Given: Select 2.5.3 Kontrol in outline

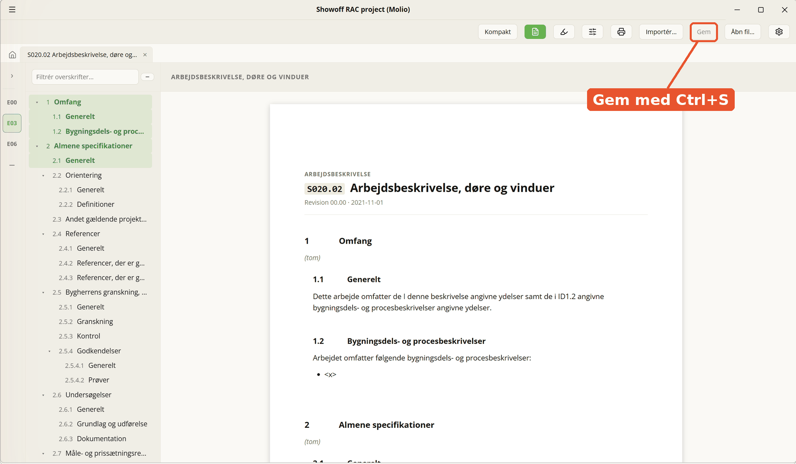Looking at the screenshot, I should coord(90,336).
